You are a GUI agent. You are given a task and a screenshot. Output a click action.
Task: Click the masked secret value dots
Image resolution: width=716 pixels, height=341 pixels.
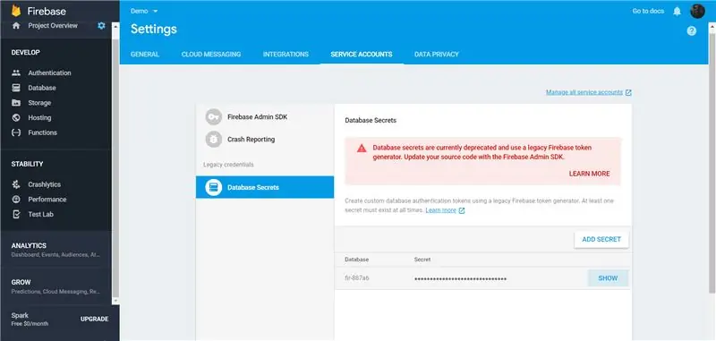click(x=460, y=279)
